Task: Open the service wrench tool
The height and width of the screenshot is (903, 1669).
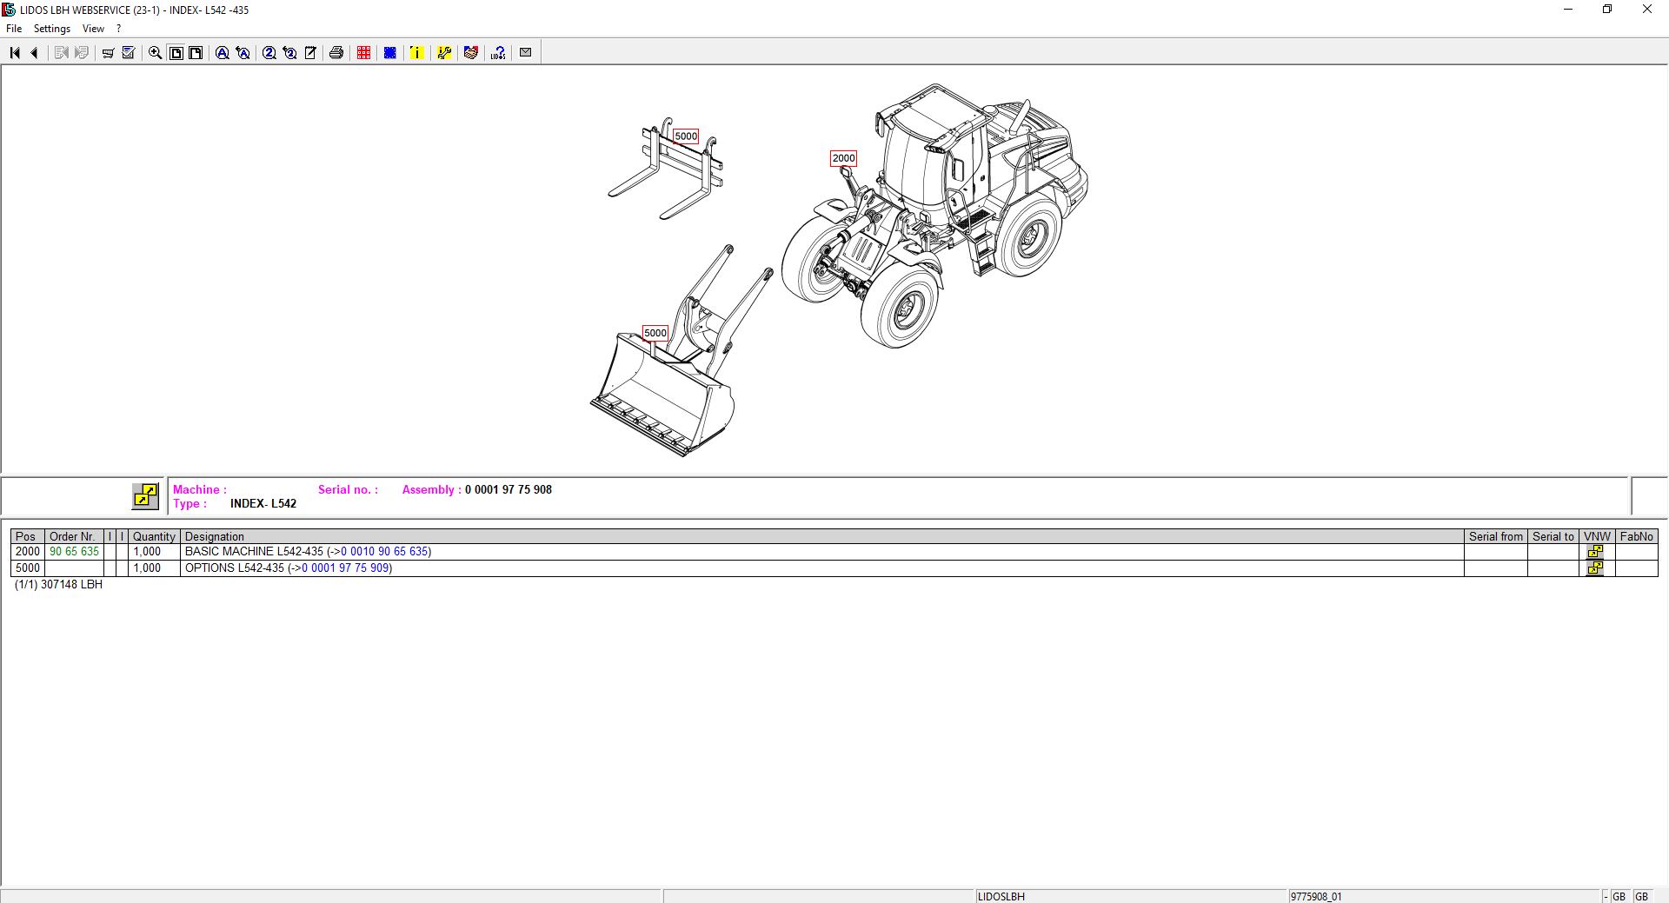Action: (x=444, y=52)
